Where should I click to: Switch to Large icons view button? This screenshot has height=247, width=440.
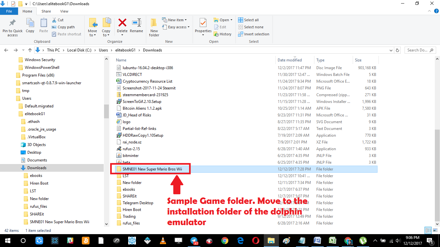pyautogui.click(x=435, y=230)
